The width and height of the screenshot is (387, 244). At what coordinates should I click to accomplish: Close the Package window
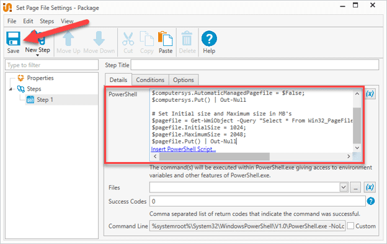pos(373,5)
